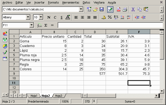Toggle bold formatting (N)
The height and width of the screenshot is (105, 166).
coord(49,17)
